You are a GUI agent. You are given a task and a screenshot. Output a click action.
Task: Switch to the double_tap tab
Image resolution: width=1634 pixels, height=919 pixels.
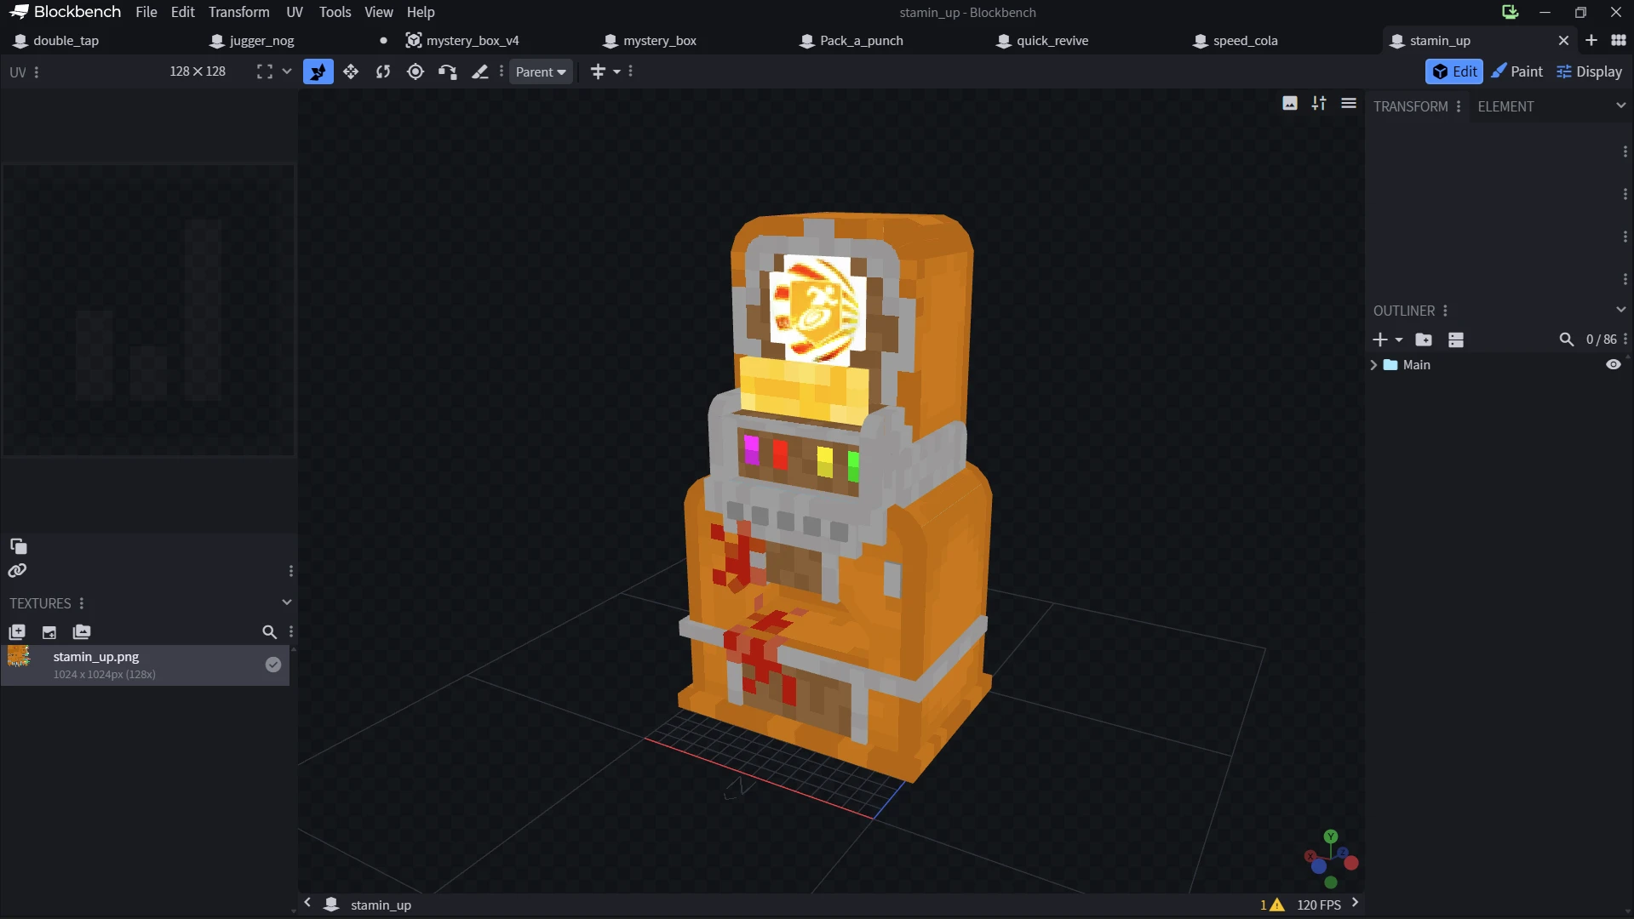(66, 41)
